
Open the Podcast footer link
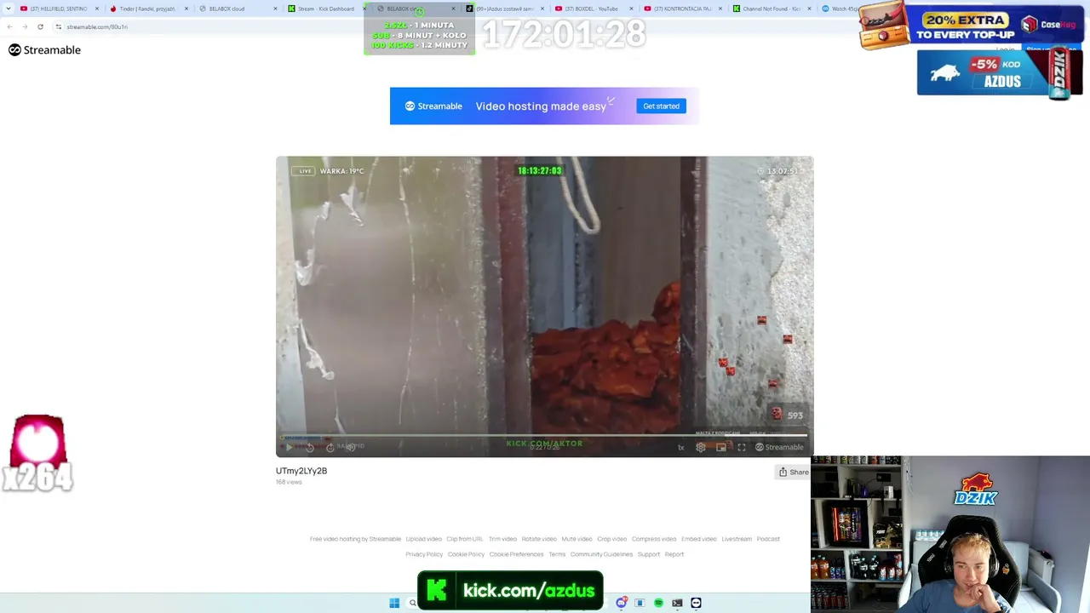point(768,539)
